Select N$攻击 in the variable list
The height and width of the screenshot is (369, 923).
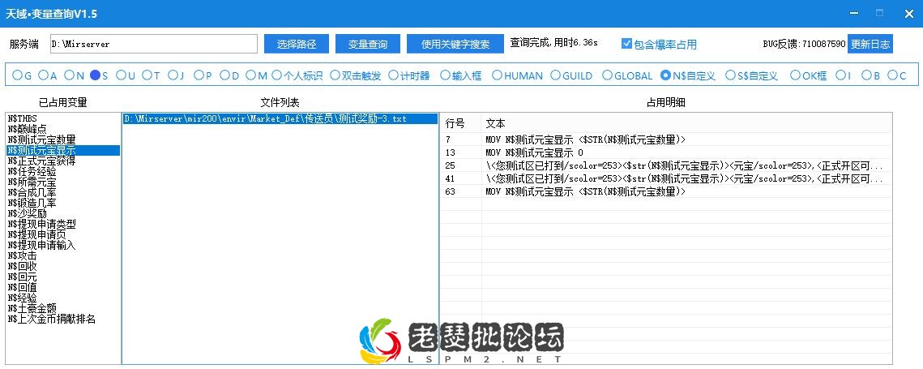point(62,255)
